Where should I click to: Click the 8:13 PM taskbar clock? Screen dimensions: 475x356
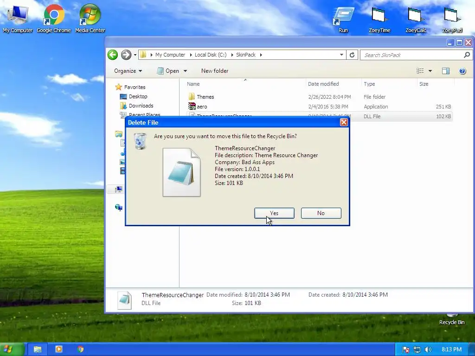451,350
